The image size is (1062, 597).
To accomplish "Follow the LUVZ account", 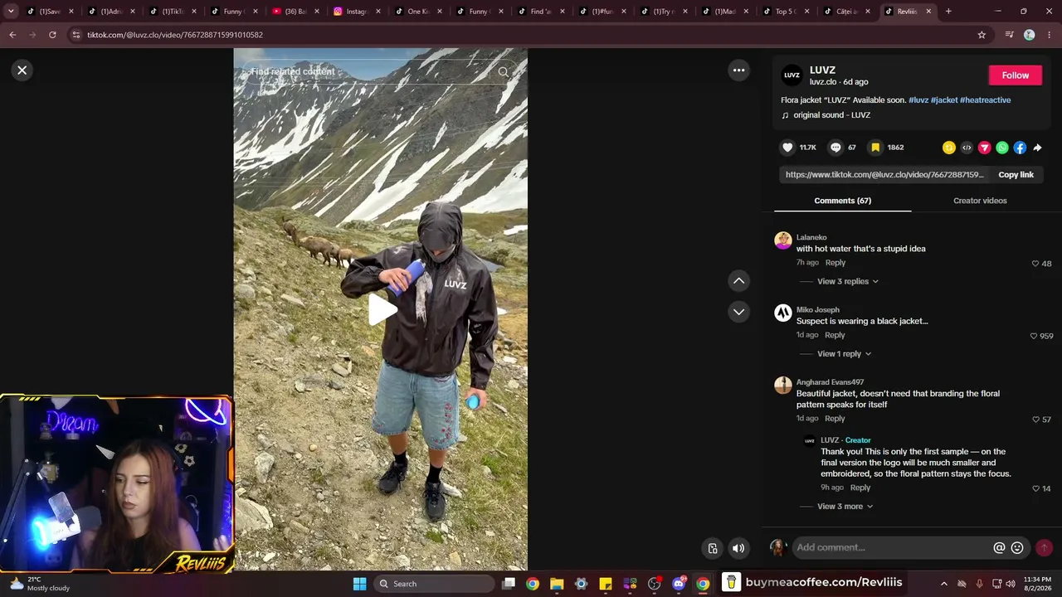I will pyautogui.click(x=1015, y=75).
